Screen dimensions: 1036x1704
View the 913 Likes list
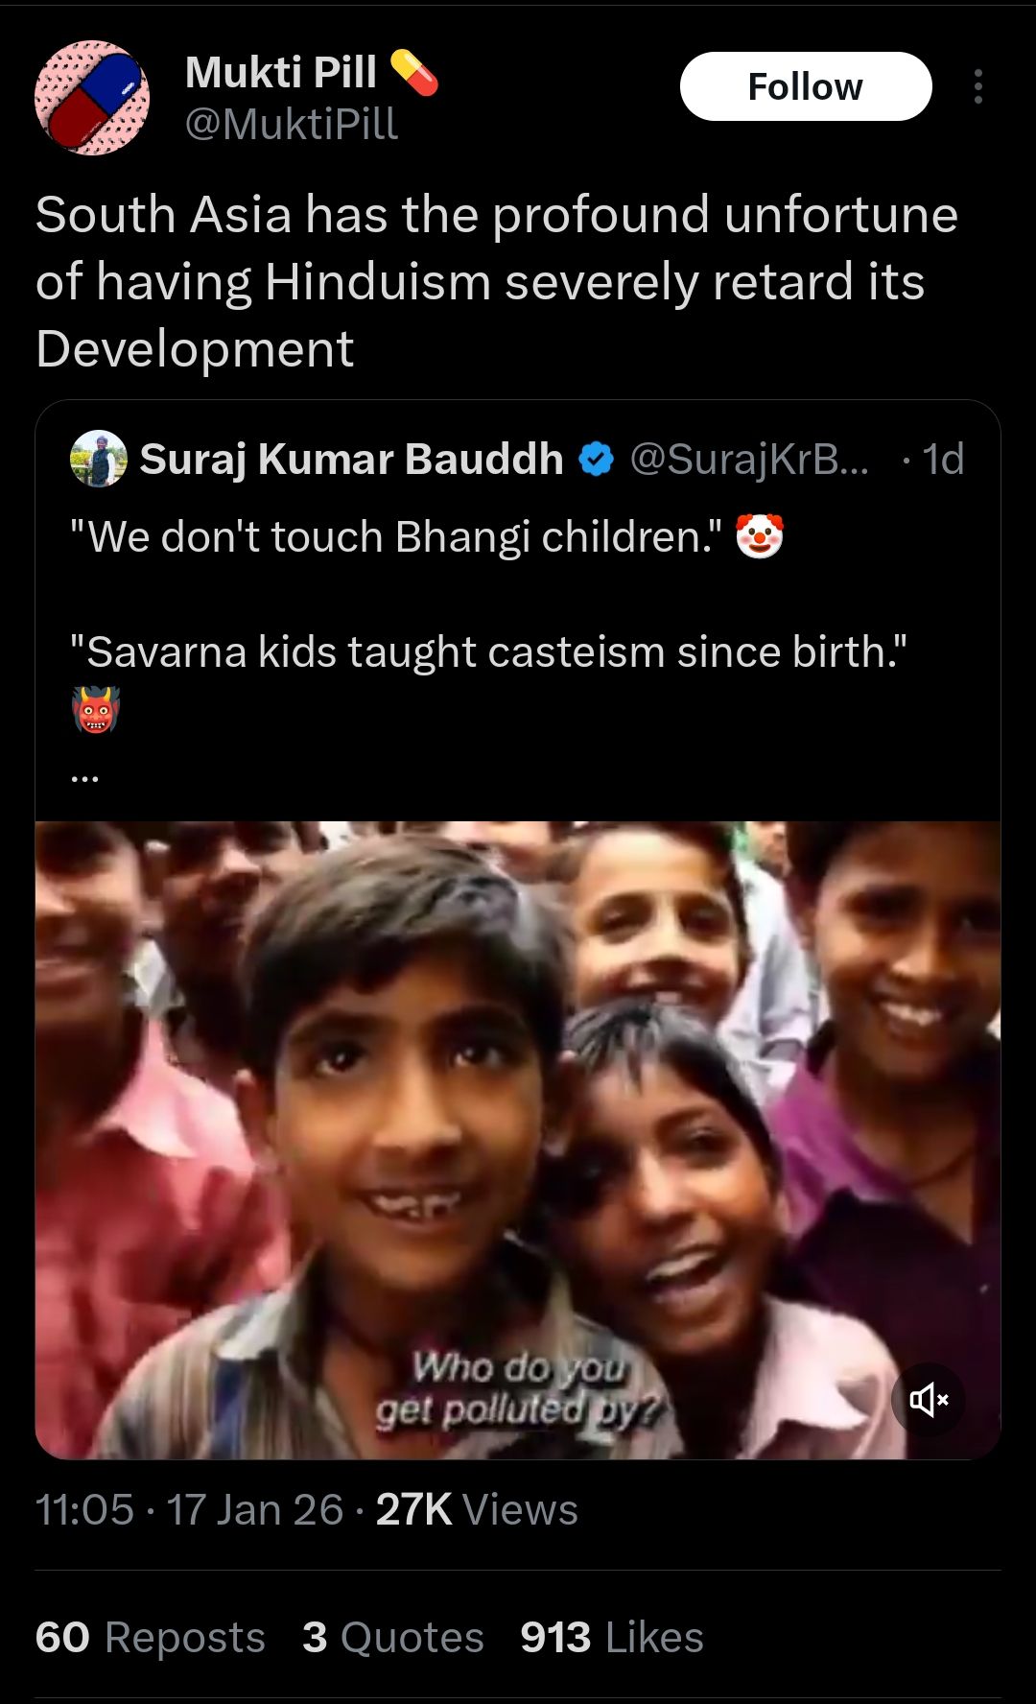(x=612, y=1637)
